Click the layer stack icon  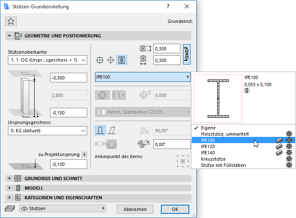[x=10, y=208]
